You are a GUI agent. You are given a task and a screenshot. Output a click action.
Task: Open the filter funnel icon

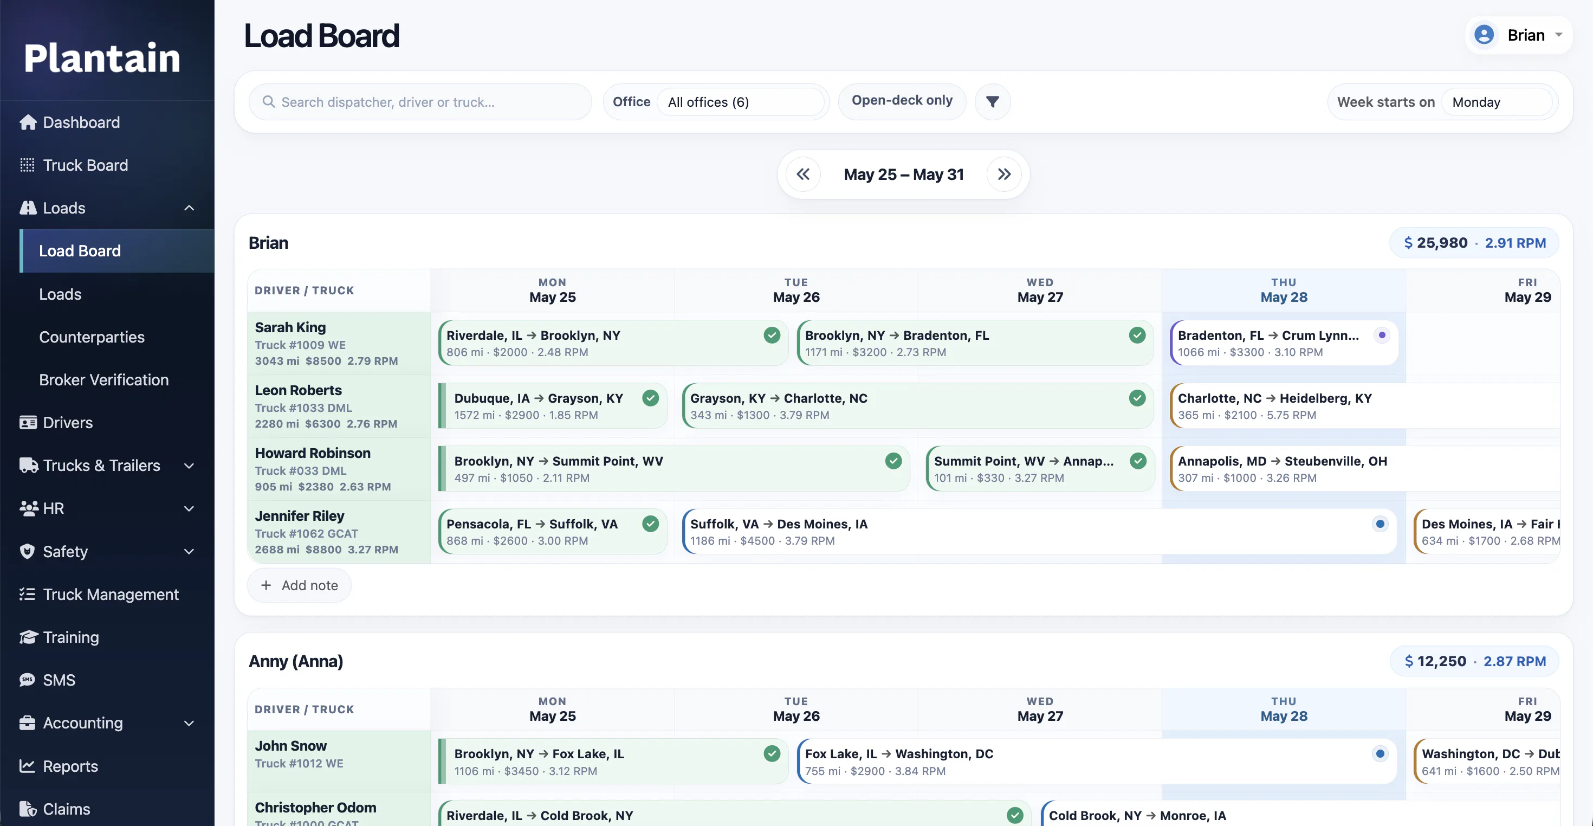tap(992, 101)
